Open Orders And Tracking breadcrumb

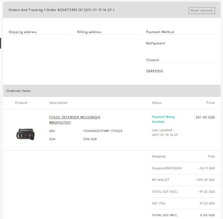(x=25, y=10)
